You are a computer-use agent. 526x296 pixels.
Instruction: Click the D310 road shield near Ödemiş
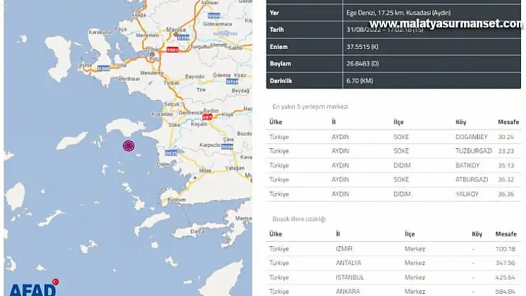232,82
